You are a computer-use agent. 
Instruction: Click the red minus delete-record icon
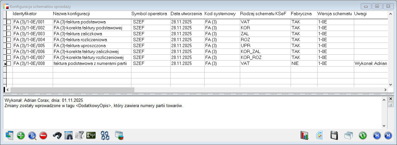pos(43,135)
